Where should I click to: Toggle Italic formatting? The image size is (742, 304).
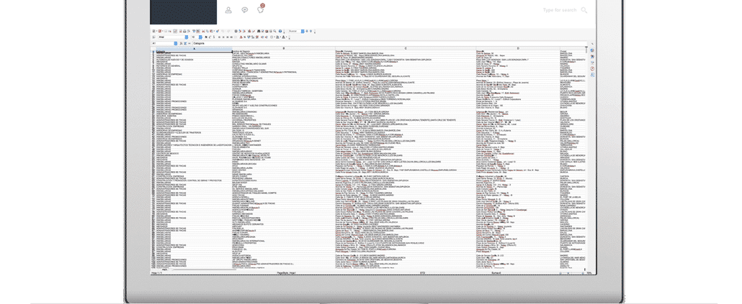click(210, 37)
